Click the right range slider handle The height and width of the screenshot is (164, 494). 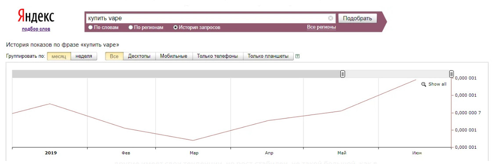(x=451, y=74)
